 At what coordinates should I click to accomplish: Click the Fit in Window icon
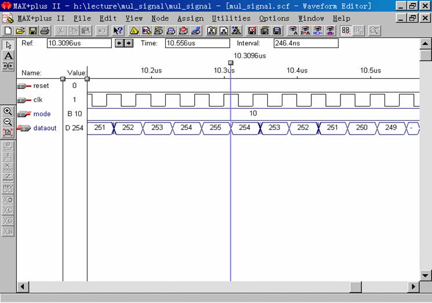pos(8,132)
